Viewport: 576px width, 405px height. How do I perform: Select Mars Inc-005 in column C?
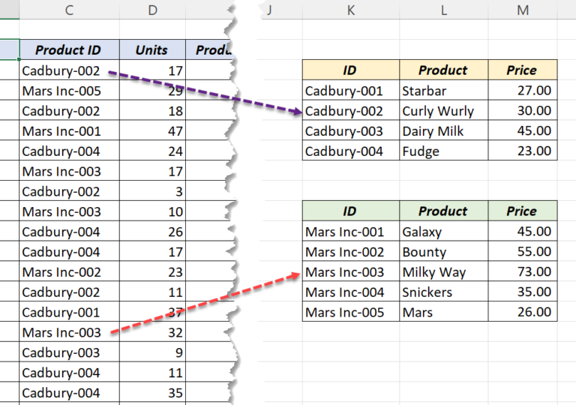(x=69, y=91)
